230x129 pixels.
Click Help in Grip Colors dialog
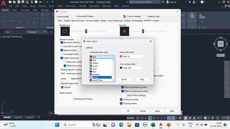[142, 80]
